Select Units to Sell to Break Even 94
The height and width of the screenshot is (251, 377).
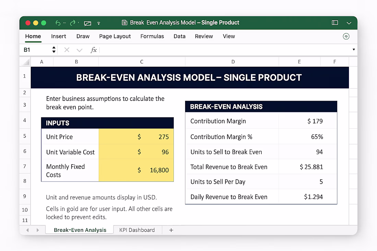(308, 152)
